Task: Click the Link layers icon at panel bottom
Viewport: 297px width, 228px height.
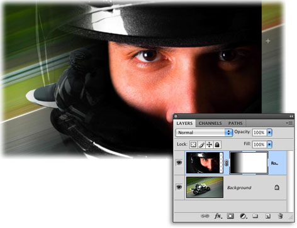Action: 205,216
